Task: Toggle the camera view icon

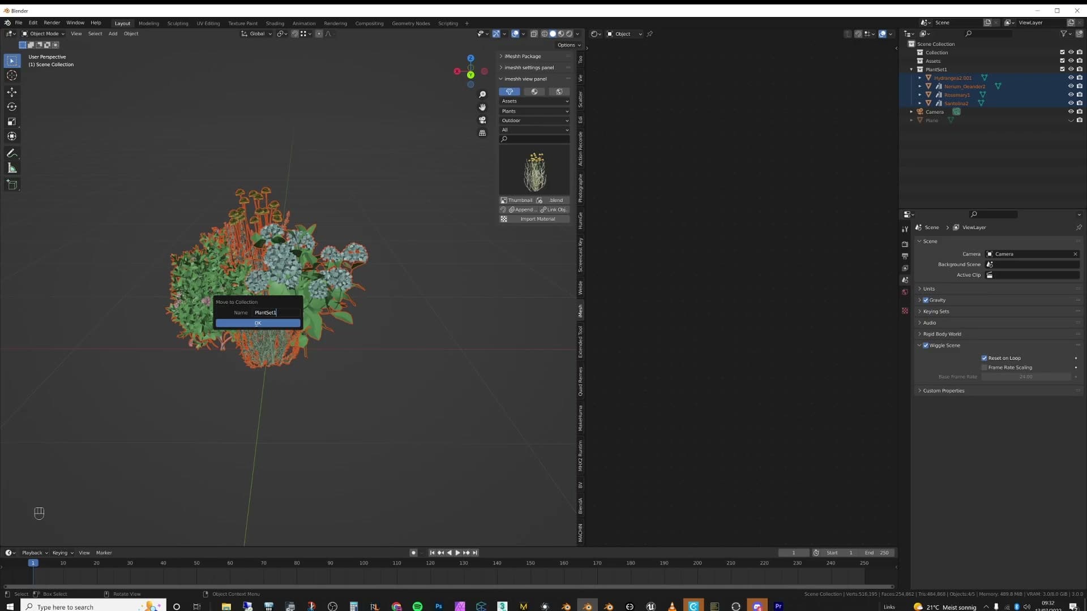Action: pyautogui.click(x=482, y=120)
